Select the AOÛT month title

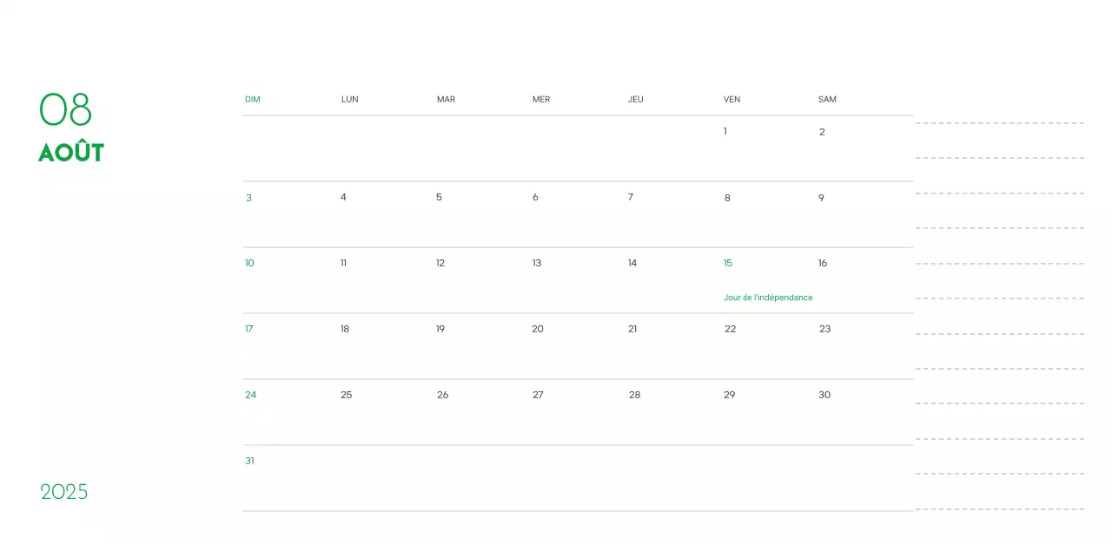71,152
